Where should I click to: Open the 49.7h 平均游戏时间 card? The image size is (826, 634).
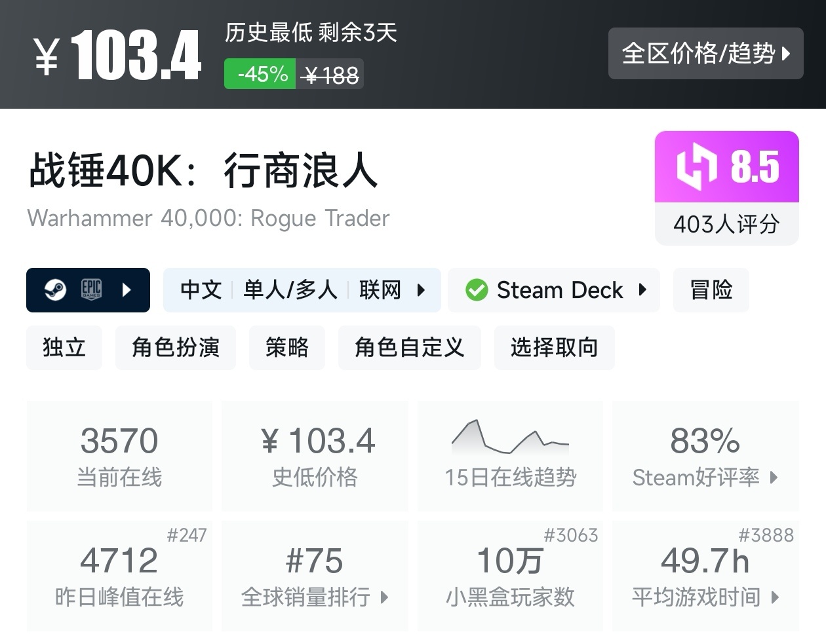[705, 576]
